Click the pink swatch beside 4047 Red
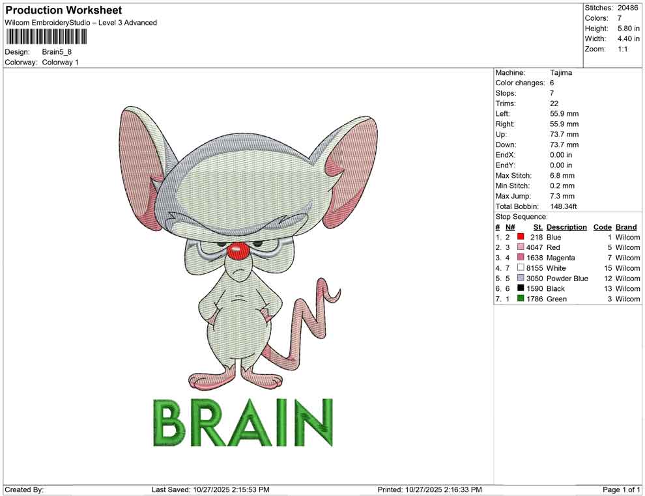This screenshot has height=496, width=645. point(521,247)
